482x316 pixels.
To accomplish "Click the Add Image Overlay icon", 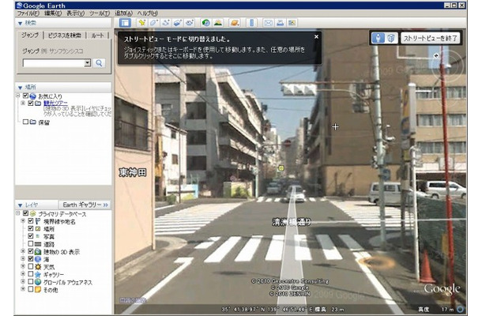I will pyautogui.click(x=178, y=23).
